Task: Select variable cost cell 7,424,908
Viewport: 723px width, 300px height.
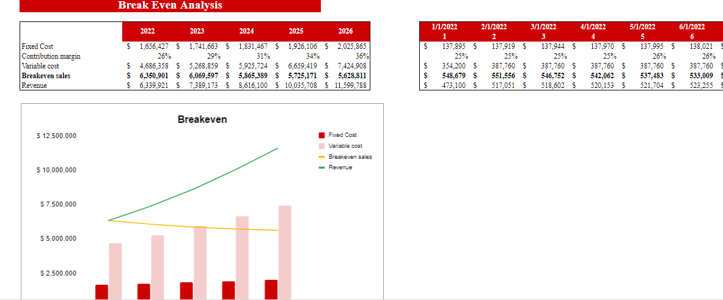Action: click(345, 66)
